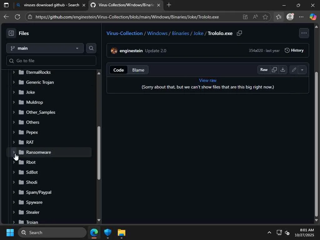
Task: Switch to the Blame view tab
Action: click(138, 70)
